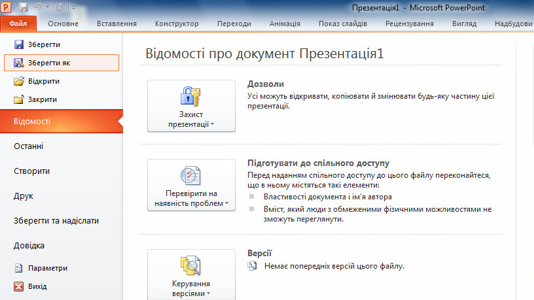This screenshot has width=534, height=300.
Task: Select Відкрити with the folder icon
Action: (x=43, y=82)
